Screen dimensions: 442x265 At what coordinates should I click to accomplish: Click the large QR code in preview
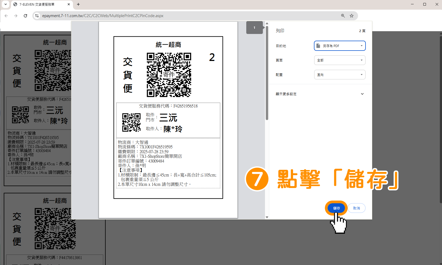click(169, 75)
